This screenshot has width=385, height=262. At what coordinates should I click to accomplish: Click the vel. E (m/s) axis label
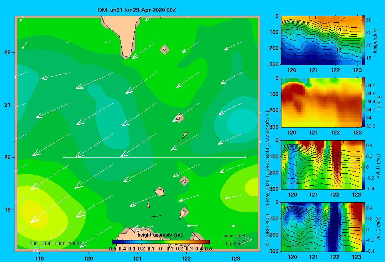click(x=378, y=228)
